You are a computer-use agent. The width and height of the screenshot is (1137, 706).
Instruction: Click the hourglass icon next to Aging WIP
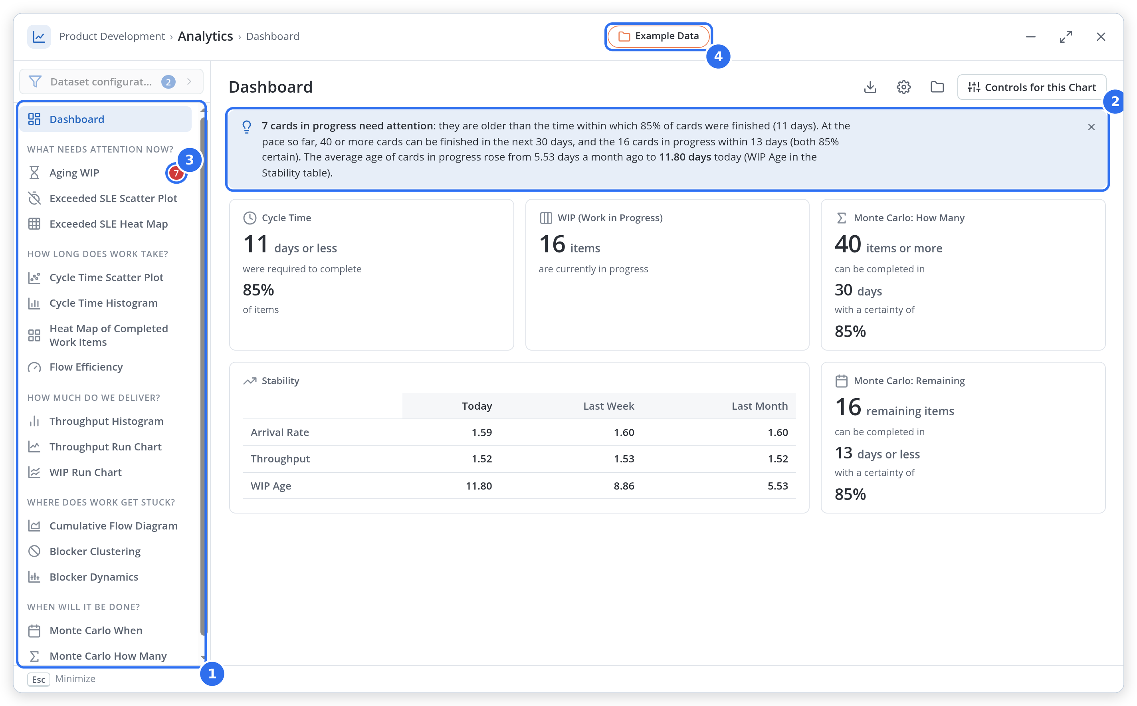pyautogui.click(x=34, y=173)
